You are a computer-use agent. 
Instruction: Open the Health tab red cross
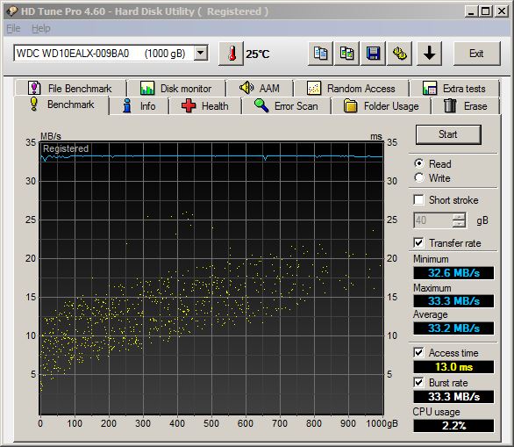[204, 106]
